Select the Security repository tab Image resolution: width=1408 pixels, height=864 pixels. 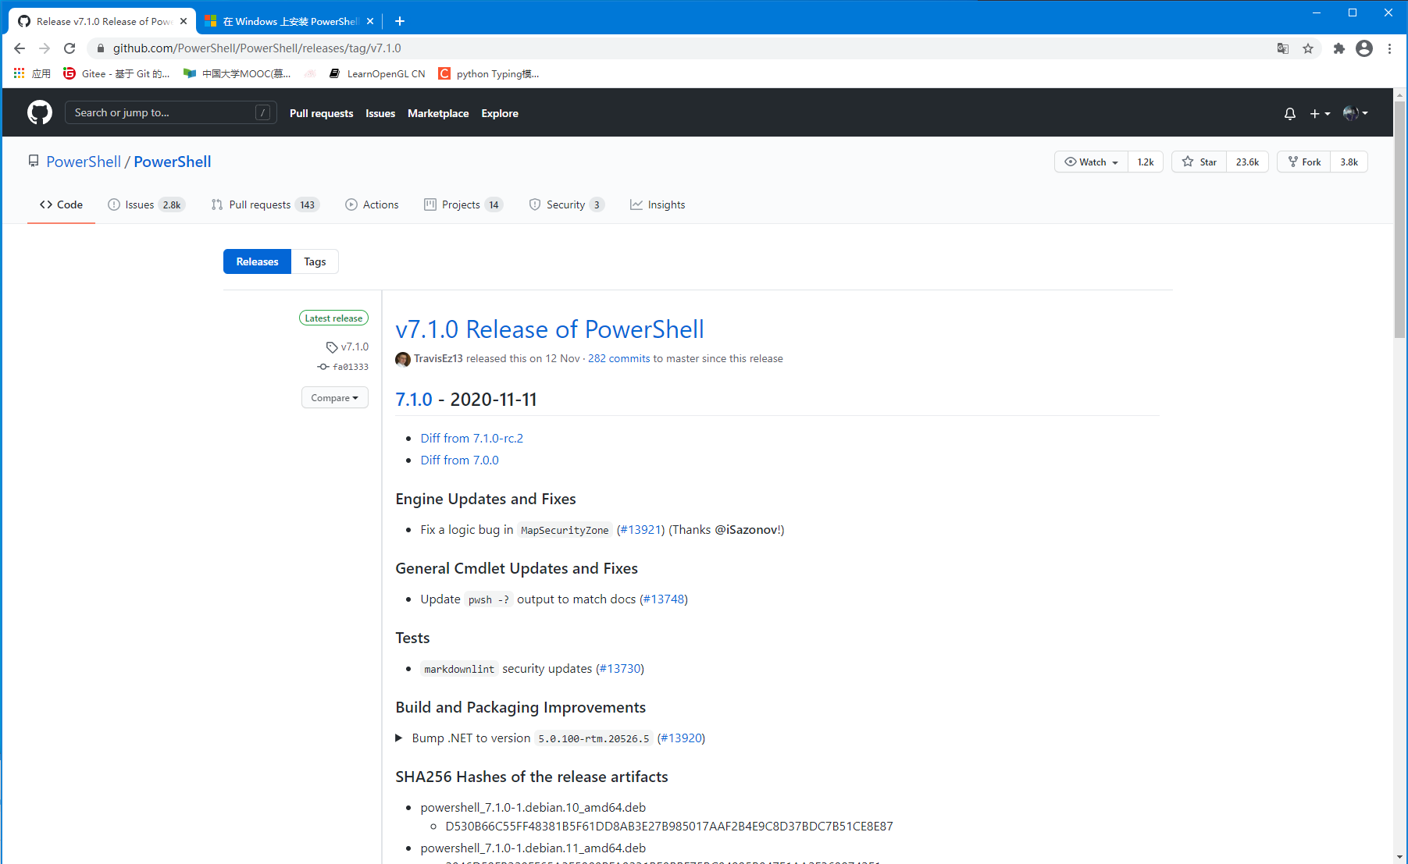pyautogui.click(x=566, y=204)
